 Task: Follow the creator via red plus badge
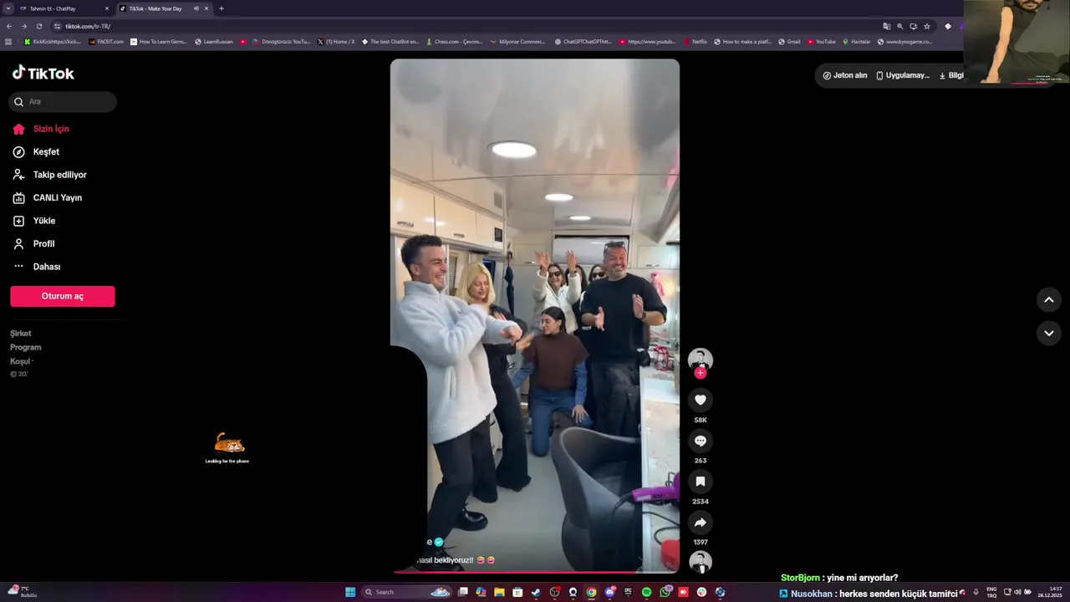click(701, 373)
